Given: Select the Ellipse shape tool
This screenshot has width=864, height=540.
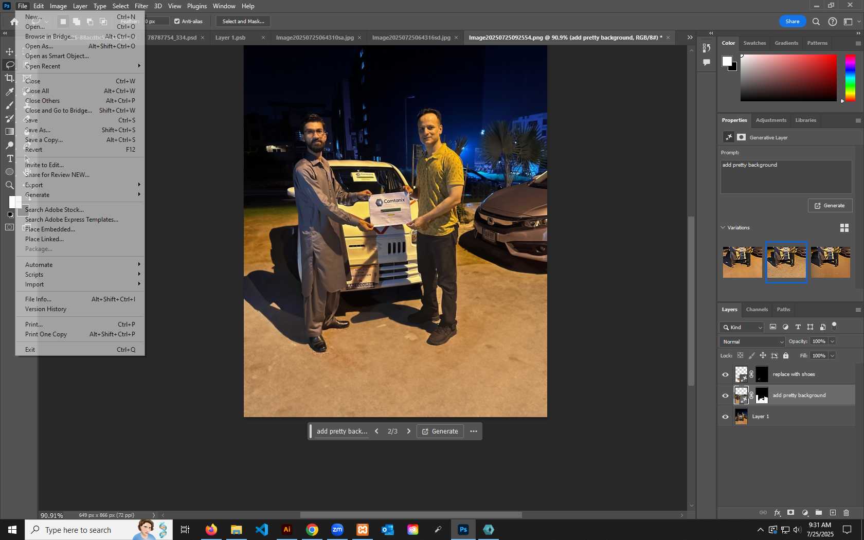Looking at the screenshot, I should click(x=9, y=172).
